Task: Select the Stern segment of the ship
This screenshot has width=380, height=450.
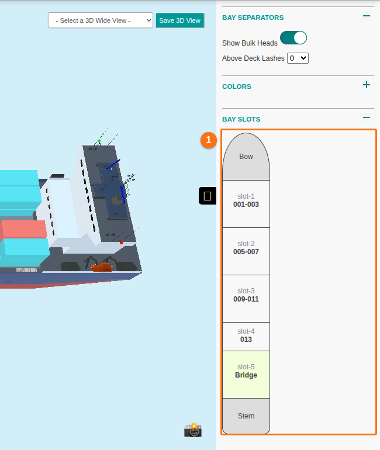Action: click(246, 416)
